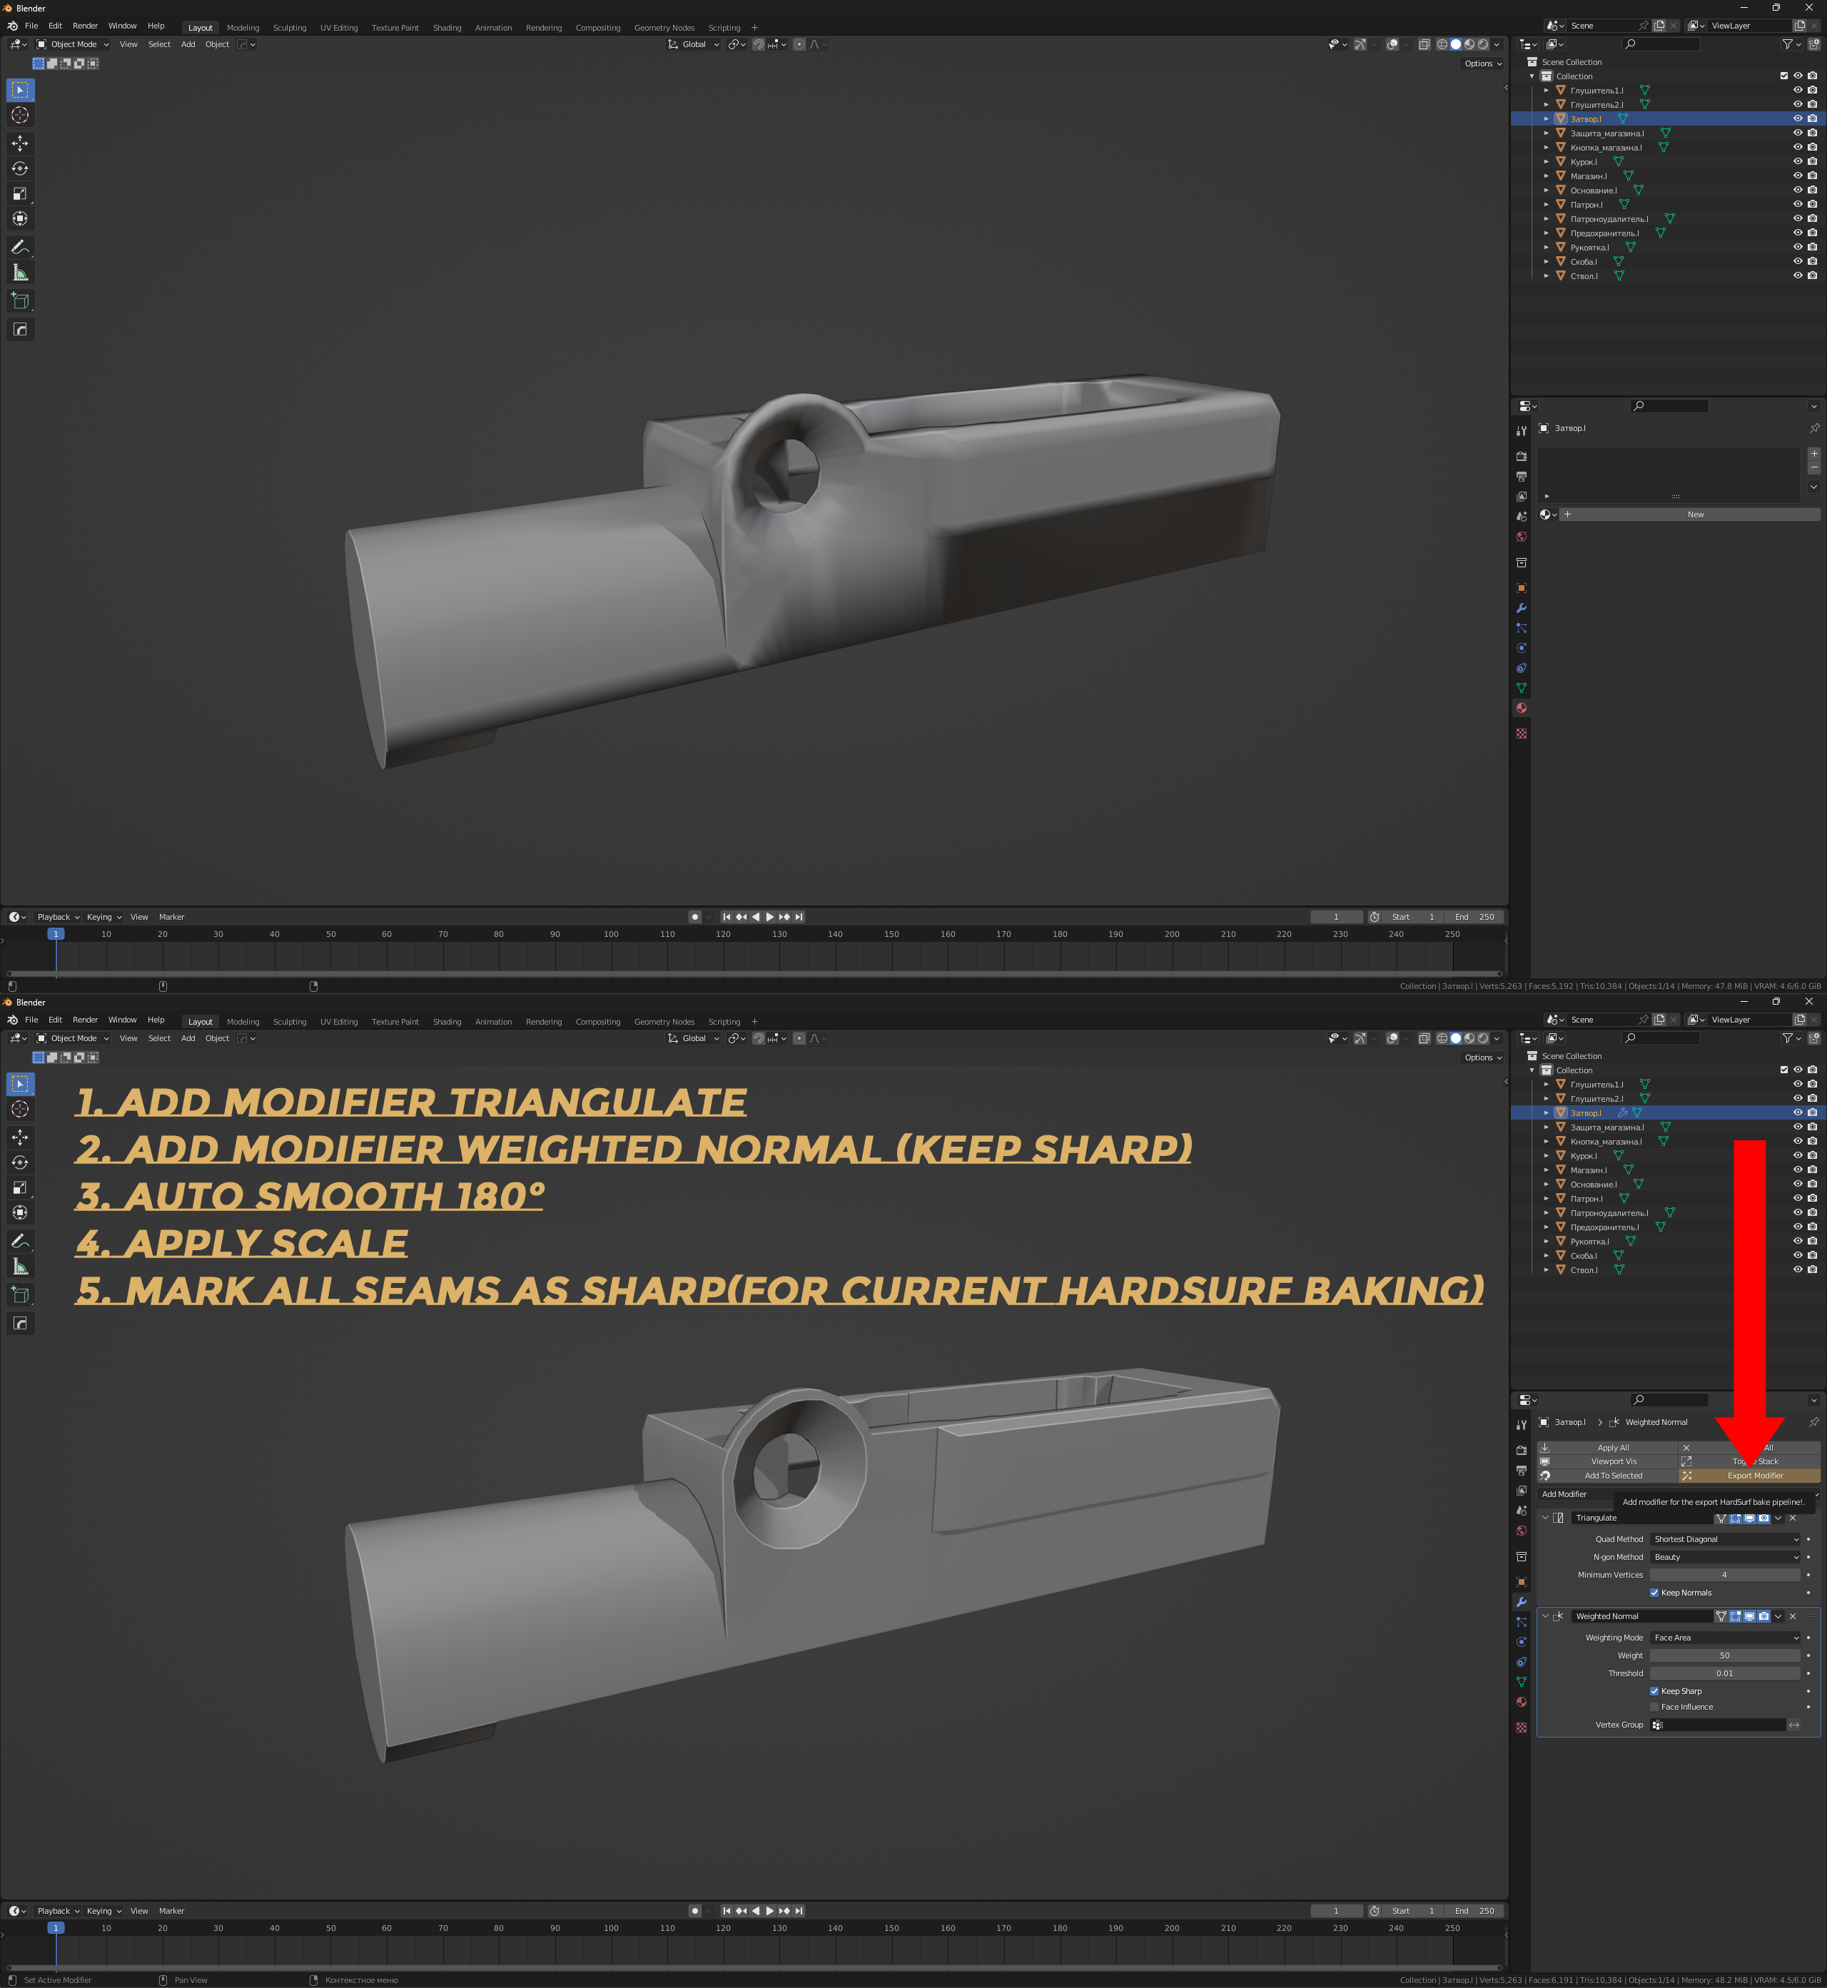Toggle Weighted Normal viewport display monitor icon

click(x=1749, y=1616)
